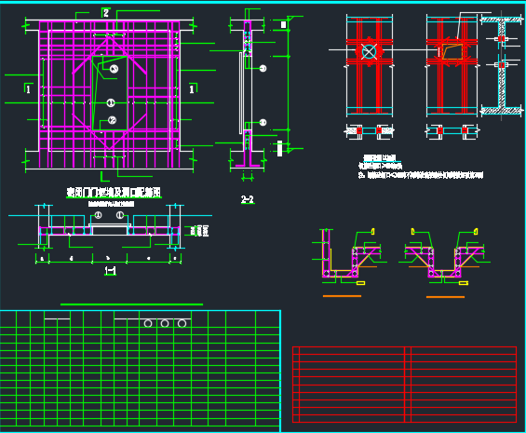Image resolution: width=526 pixels, height=433 pixels.
Task: Select circled number 1 in elevation view
Action: pos(111,102)
